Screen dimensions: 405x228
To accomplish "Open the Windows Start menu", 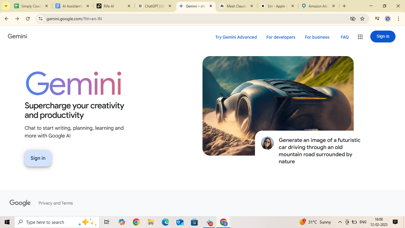I will pos(7,222).
